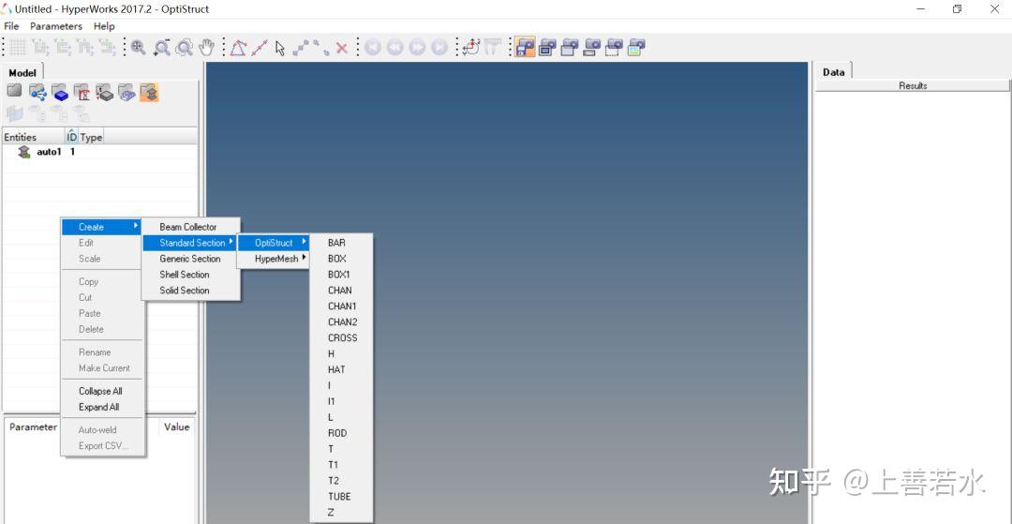Click the zoom in/out magnifier with plus-minus
Screen dimensions: 1012x524
click(x=161, y=47)
